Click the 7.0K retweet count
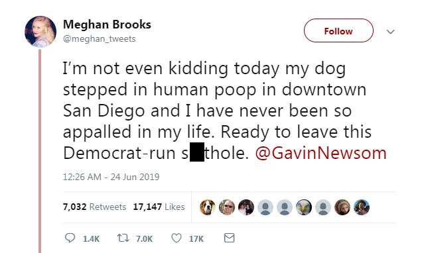 pos(144,239)
